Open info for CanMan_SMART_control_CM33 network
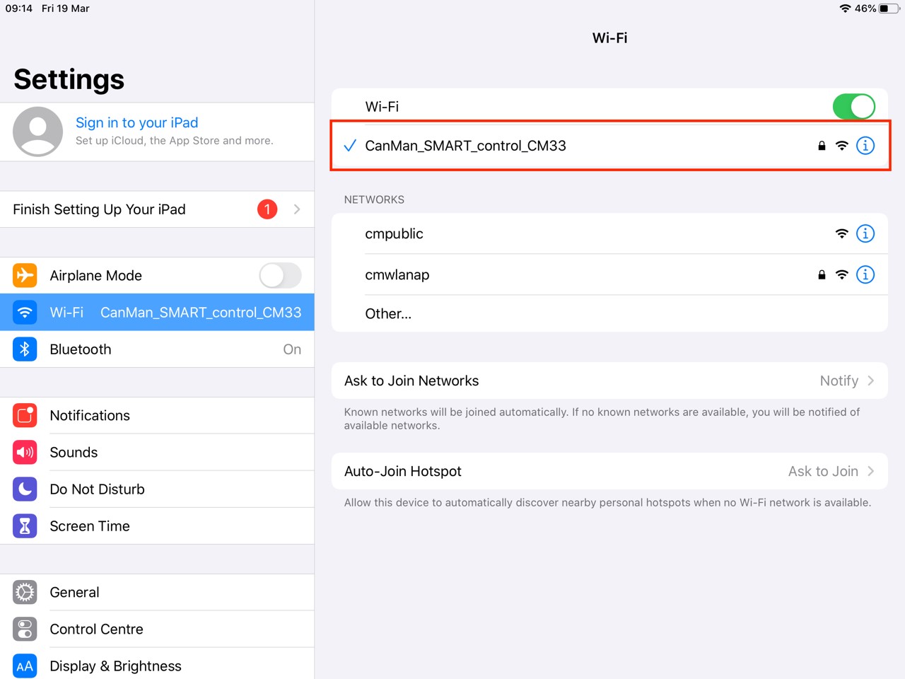The image size is (905, 679). click(x=865, y=146)
